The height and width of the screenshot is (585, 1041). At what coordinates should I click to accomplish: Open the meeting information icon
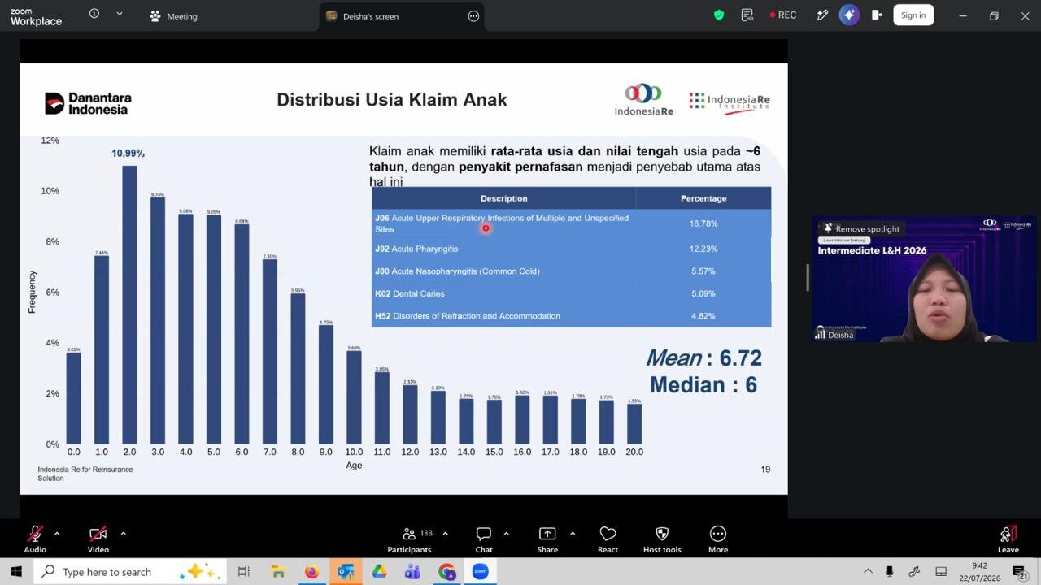point(94,14)
